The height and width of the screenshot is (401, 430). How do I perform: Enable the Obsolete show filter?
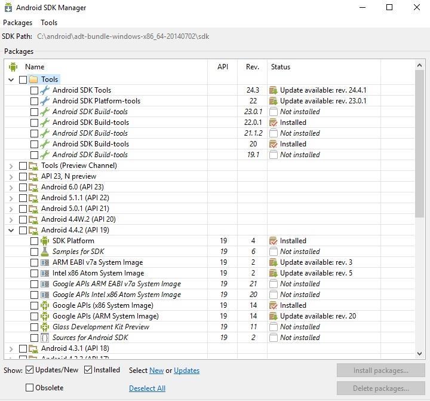29,387
